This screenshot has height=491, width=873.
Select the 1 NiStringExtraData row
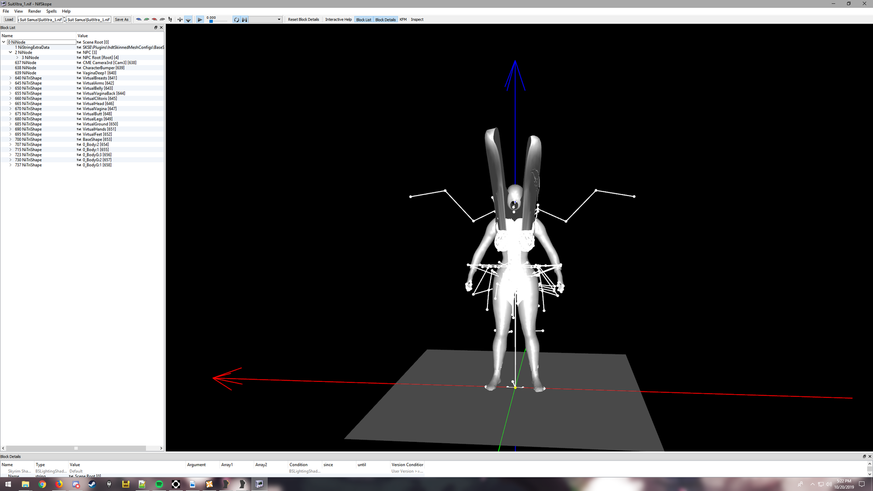(x=82, y=47)
